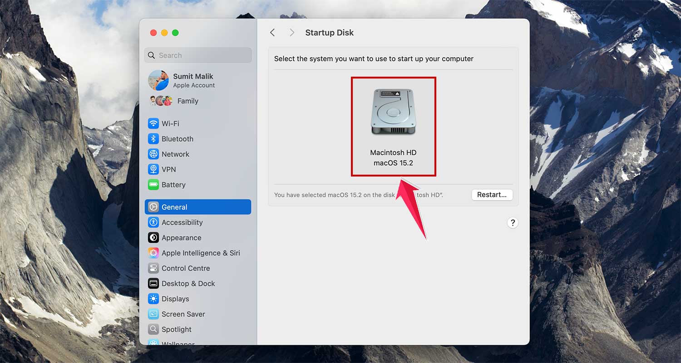681x363 pixels.
Task: Open Control Centre settings
Action: pyautogui.click(x=186, y=268)
